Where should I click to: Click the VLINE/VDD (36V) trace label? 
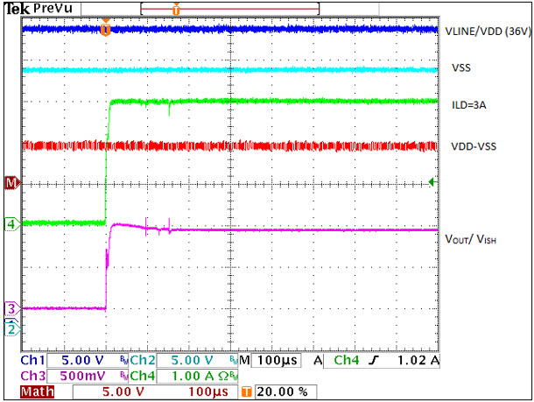(488, 31)
